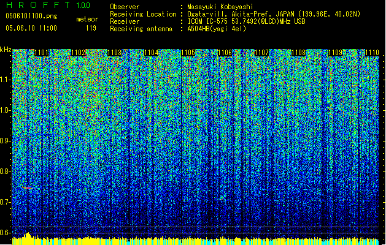Click the 1105 time marker
The width and height of the screenshot is (386, 245).
(x=188, y=53)
